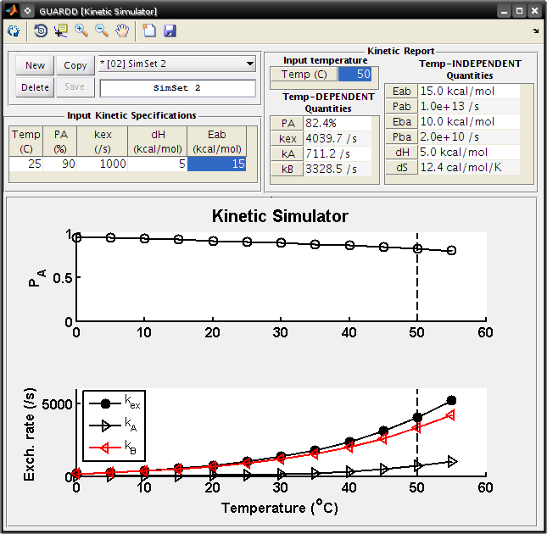The width and height of the screenshot is (547, 534).
Task: Click the dH value 5.0 kcal/mol
Action: (x=469, y=153)
